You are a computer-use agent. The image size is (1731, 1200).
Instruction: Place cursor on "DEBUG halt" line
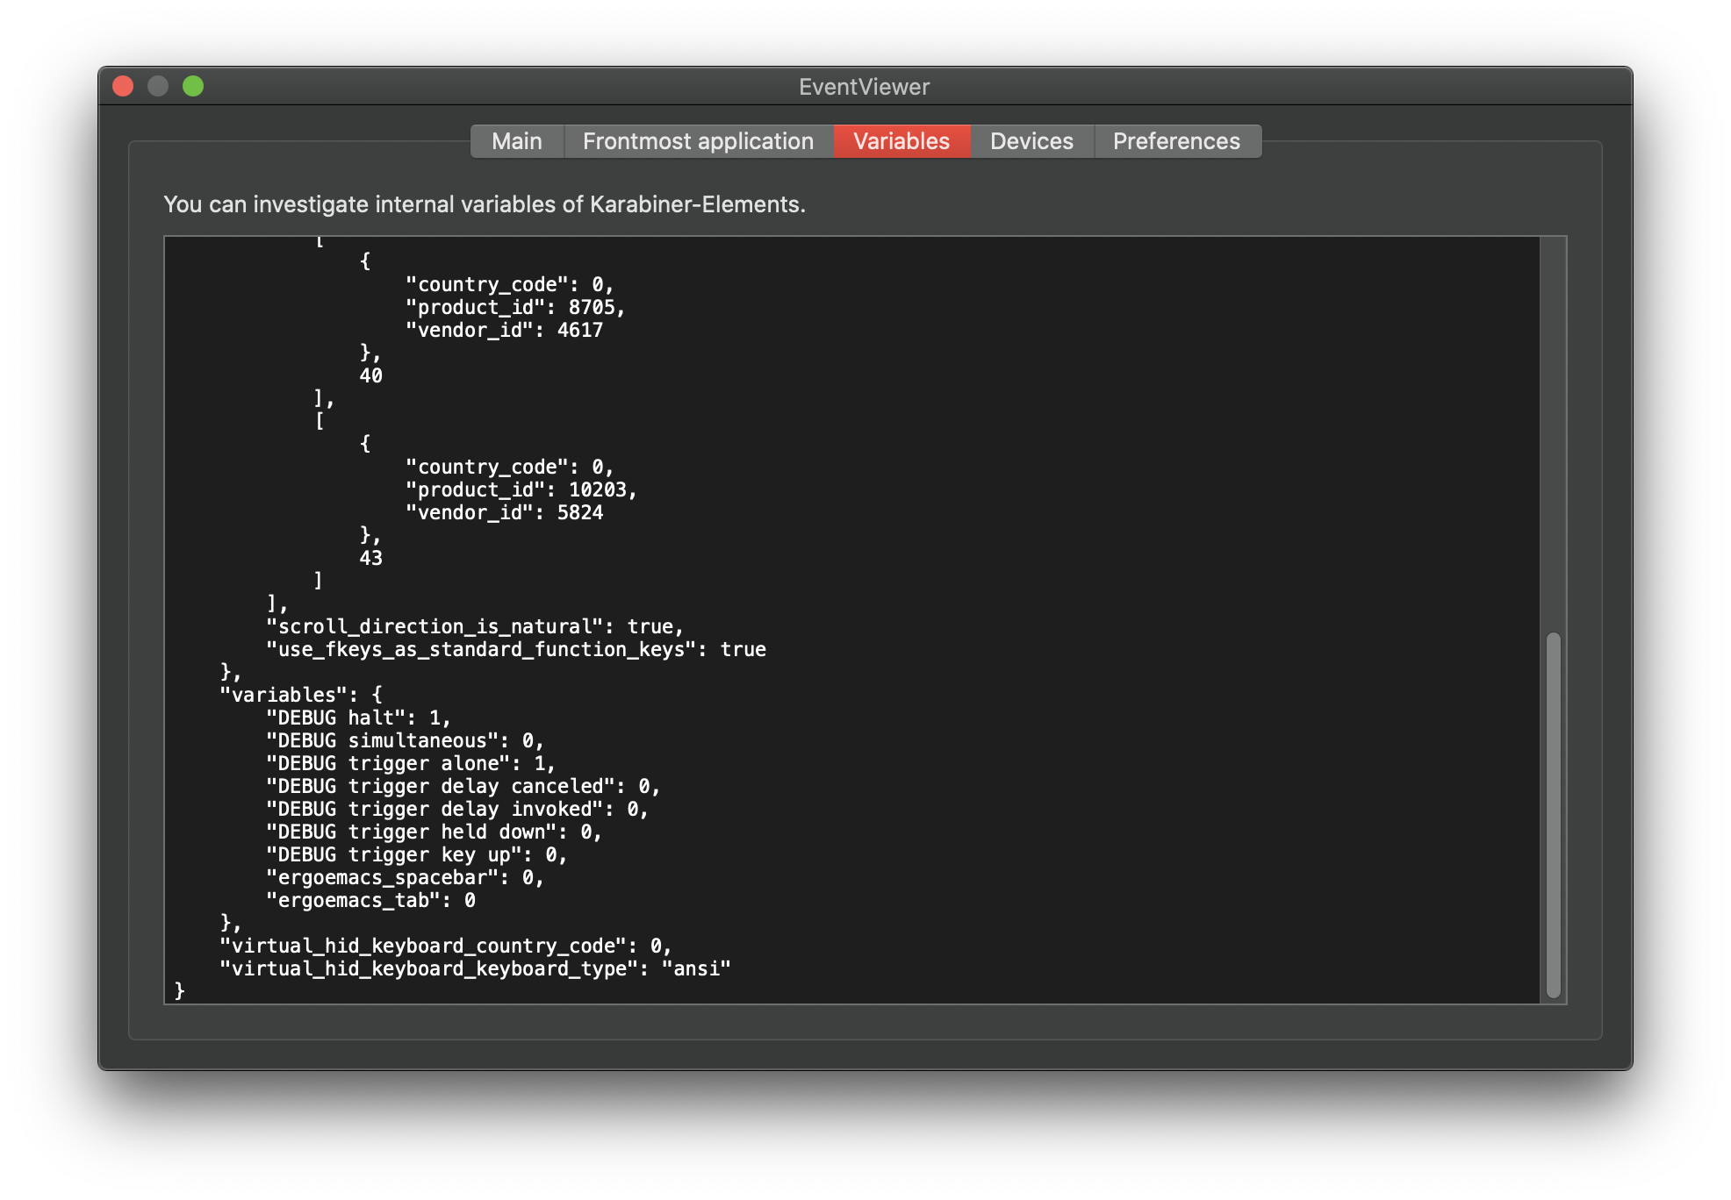pyautogui.click(x=357, y=718)
